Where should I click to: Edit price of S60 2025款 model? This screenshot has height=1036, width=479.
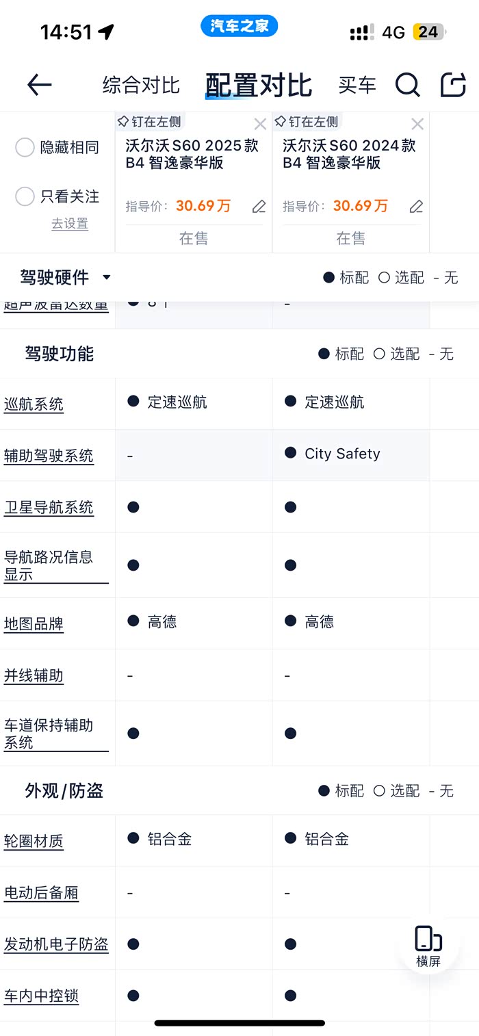259,206
